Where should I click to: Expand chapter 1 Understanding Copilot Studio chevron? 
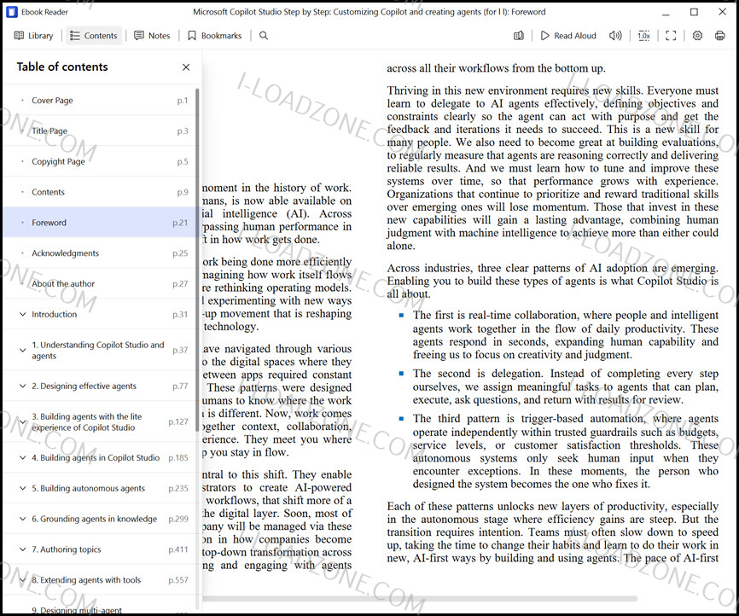pos(22,350)
